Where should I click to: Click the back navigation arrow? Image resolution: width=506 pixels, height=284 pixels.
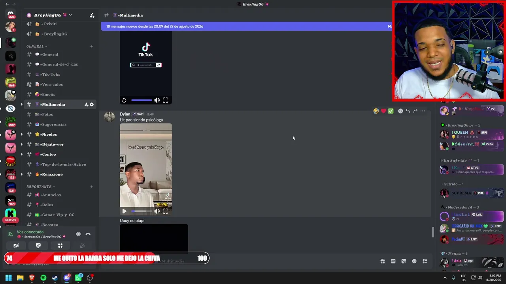click(x=7, y=4)
